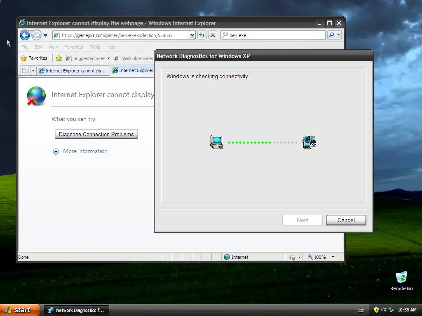Click the More information link text
422x316 pixels.
[85, 151]
